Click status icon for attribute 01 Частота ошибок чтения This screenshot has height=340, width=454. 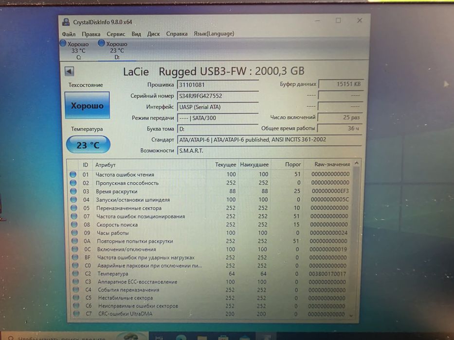[73, 174]
